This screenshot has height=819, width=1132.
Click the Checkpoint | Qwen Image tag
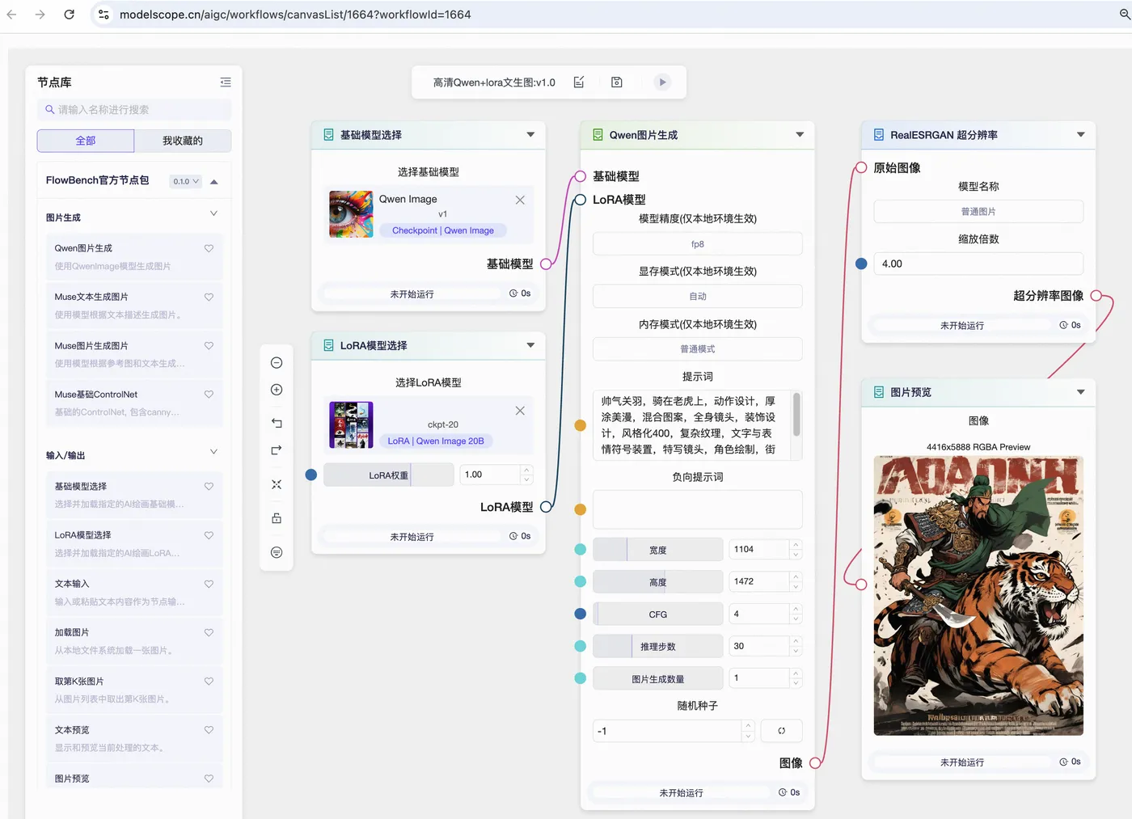click(443, 230)
